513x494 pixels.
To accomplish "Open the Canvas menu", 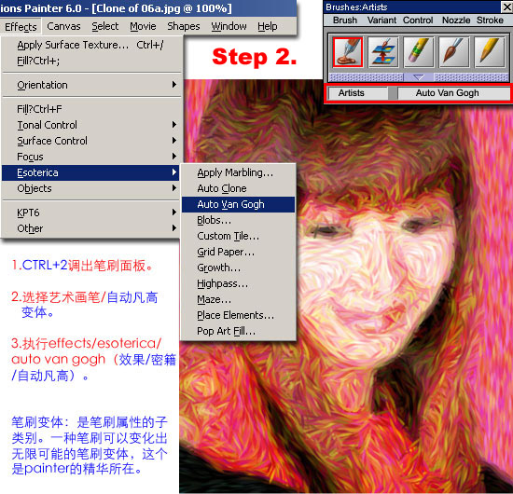I will [x=63, y=26].
